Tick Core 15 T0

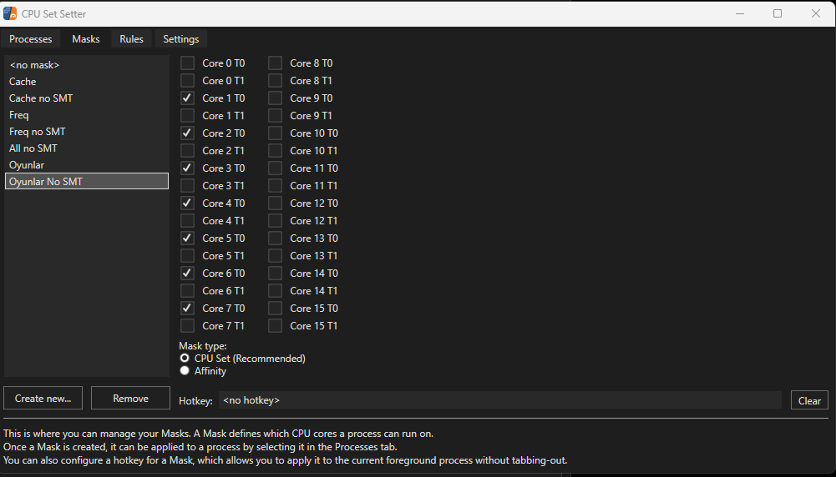275,309
